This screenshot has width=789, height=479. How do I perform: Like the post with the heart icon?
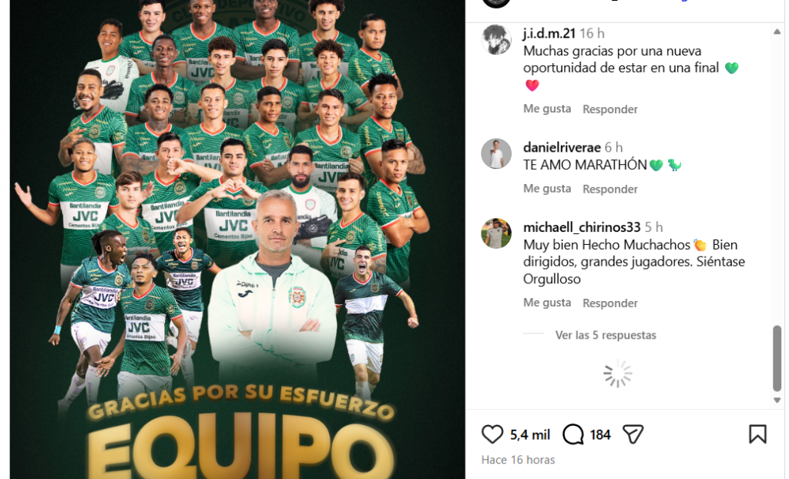click(x=492, y=434)
